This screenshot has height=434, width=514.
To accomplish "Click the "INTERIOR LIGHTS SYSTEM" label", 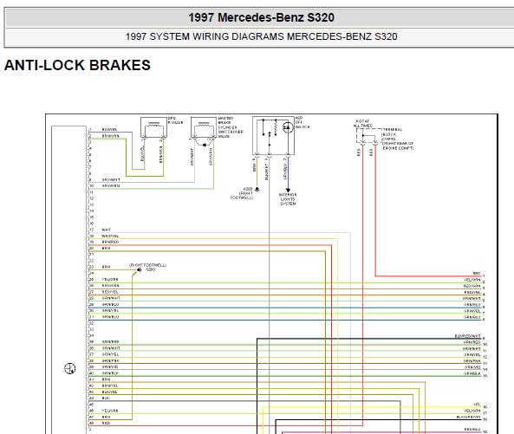I will pos(288,199).
